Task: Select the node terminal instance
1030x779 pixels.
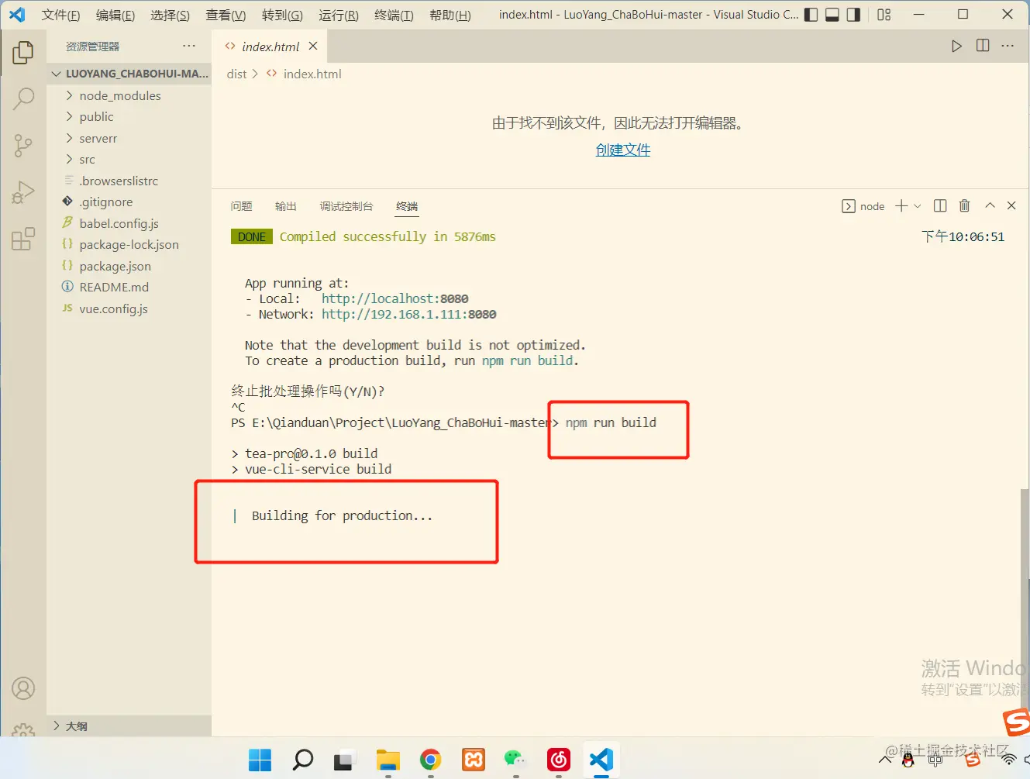Action: point(863,206)
